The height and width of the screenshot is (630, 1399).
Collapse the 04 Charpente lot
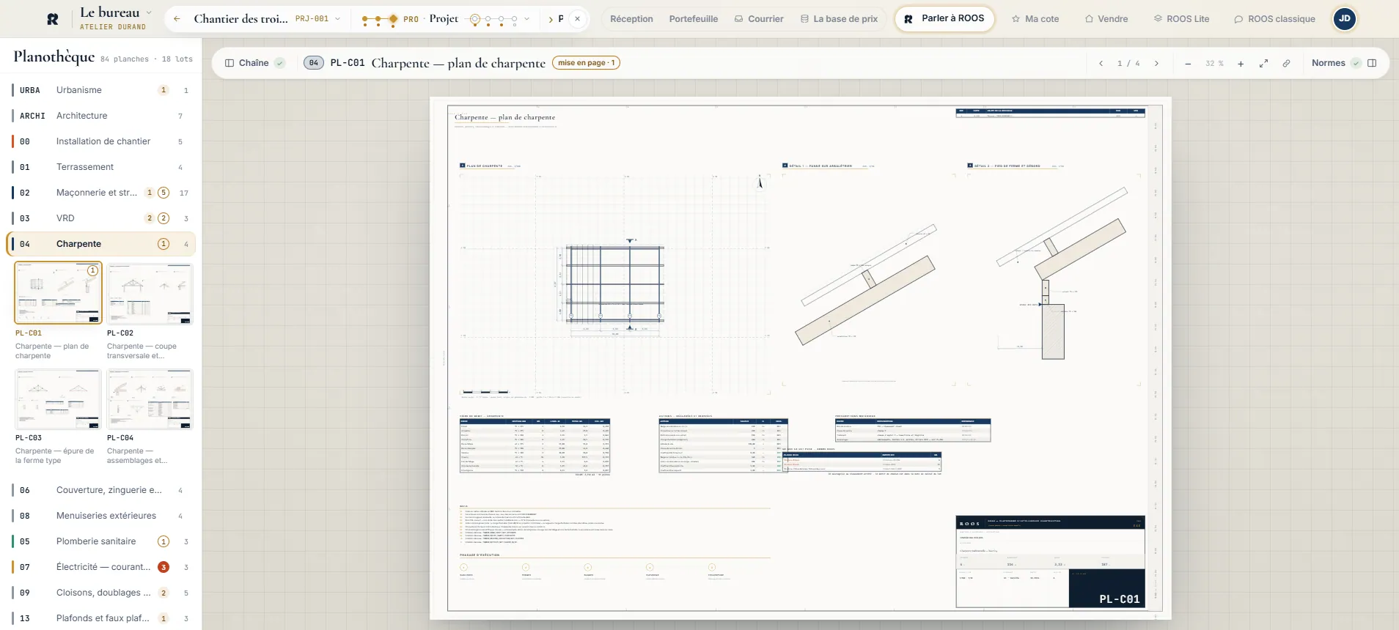click(x=101, y=244)
